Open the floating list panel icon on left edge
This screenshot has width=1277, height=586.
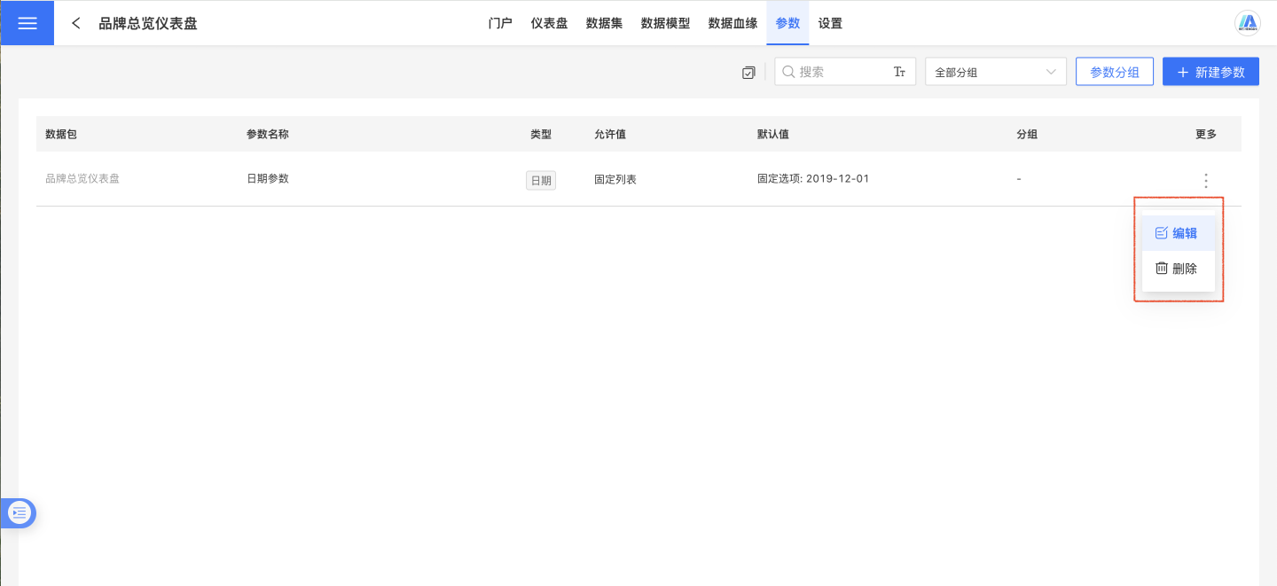coord(20,512)
